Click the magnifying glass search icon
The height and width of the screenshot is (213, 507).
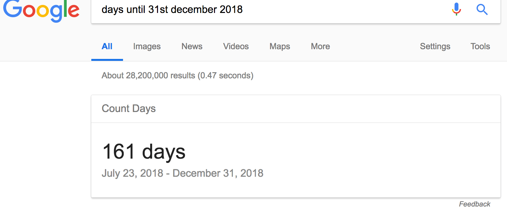click(x=482, y=10)
